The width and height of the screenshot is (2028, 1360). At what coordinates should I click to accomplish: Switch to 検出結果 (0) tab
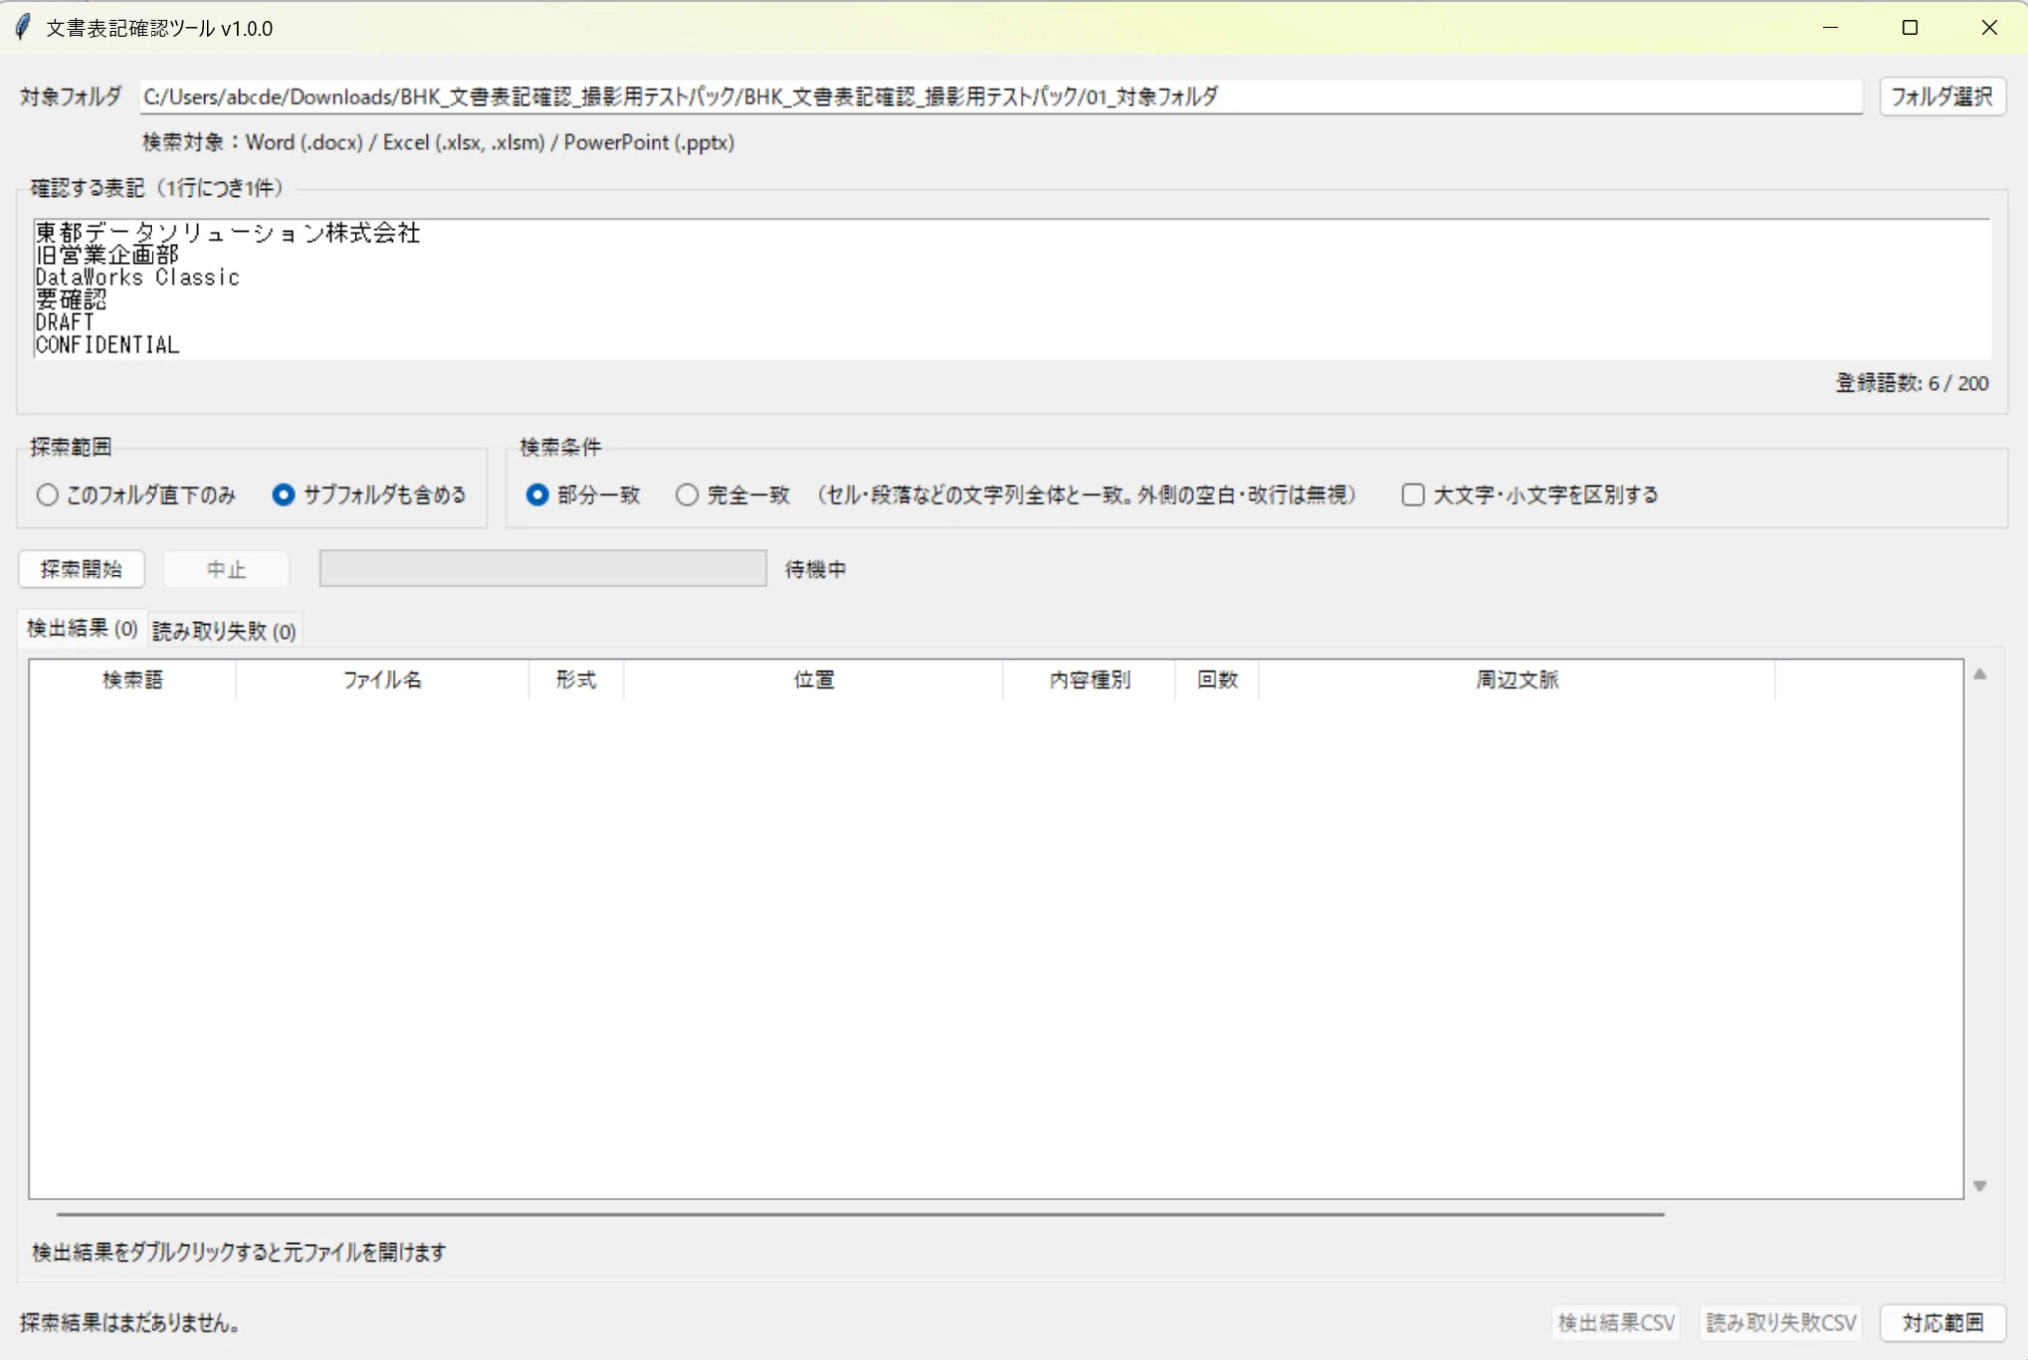(x=82, y=629)
